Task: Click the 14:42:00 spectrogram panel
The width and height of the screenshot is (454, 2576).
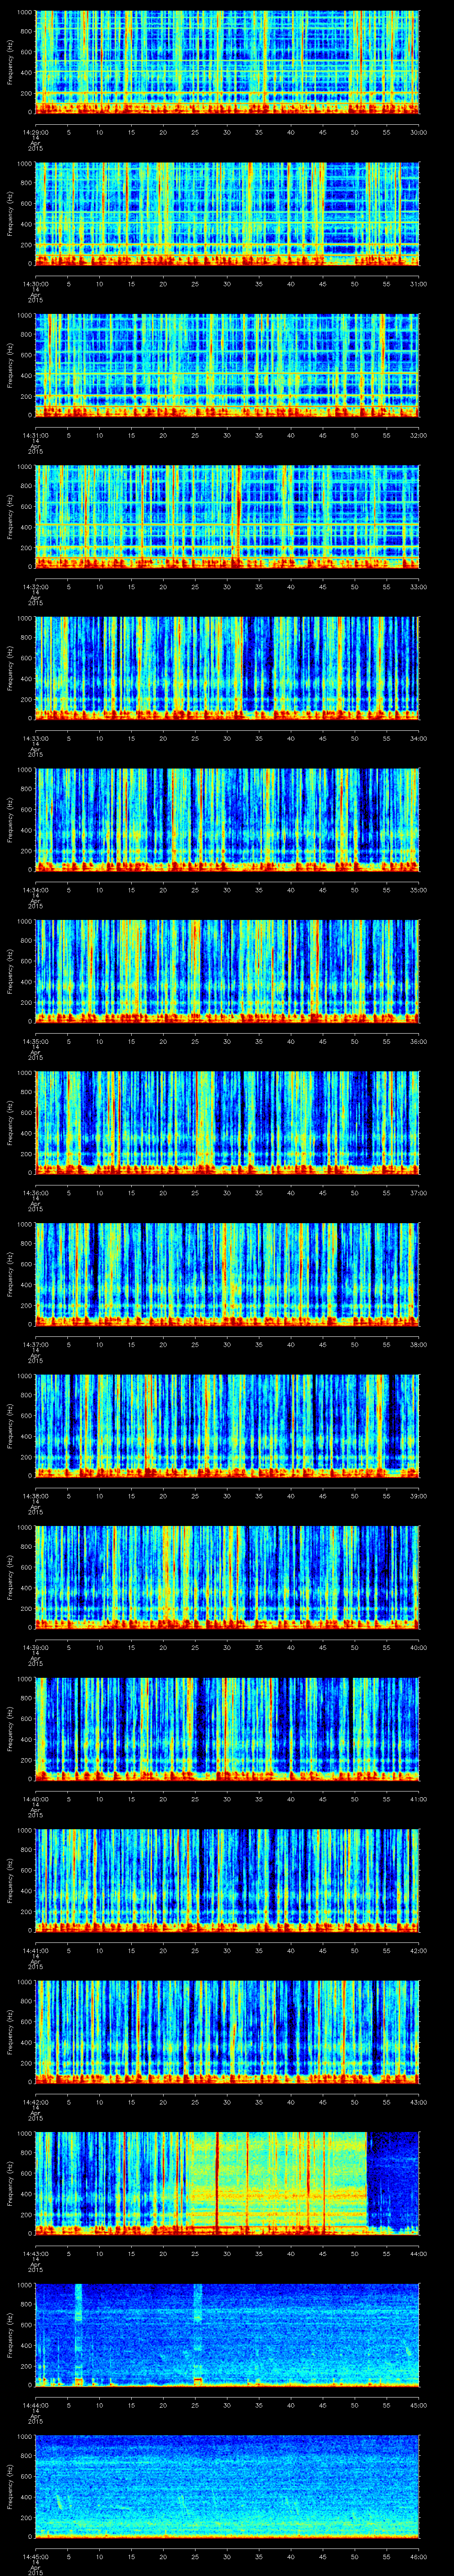Action: [227, 2032]
